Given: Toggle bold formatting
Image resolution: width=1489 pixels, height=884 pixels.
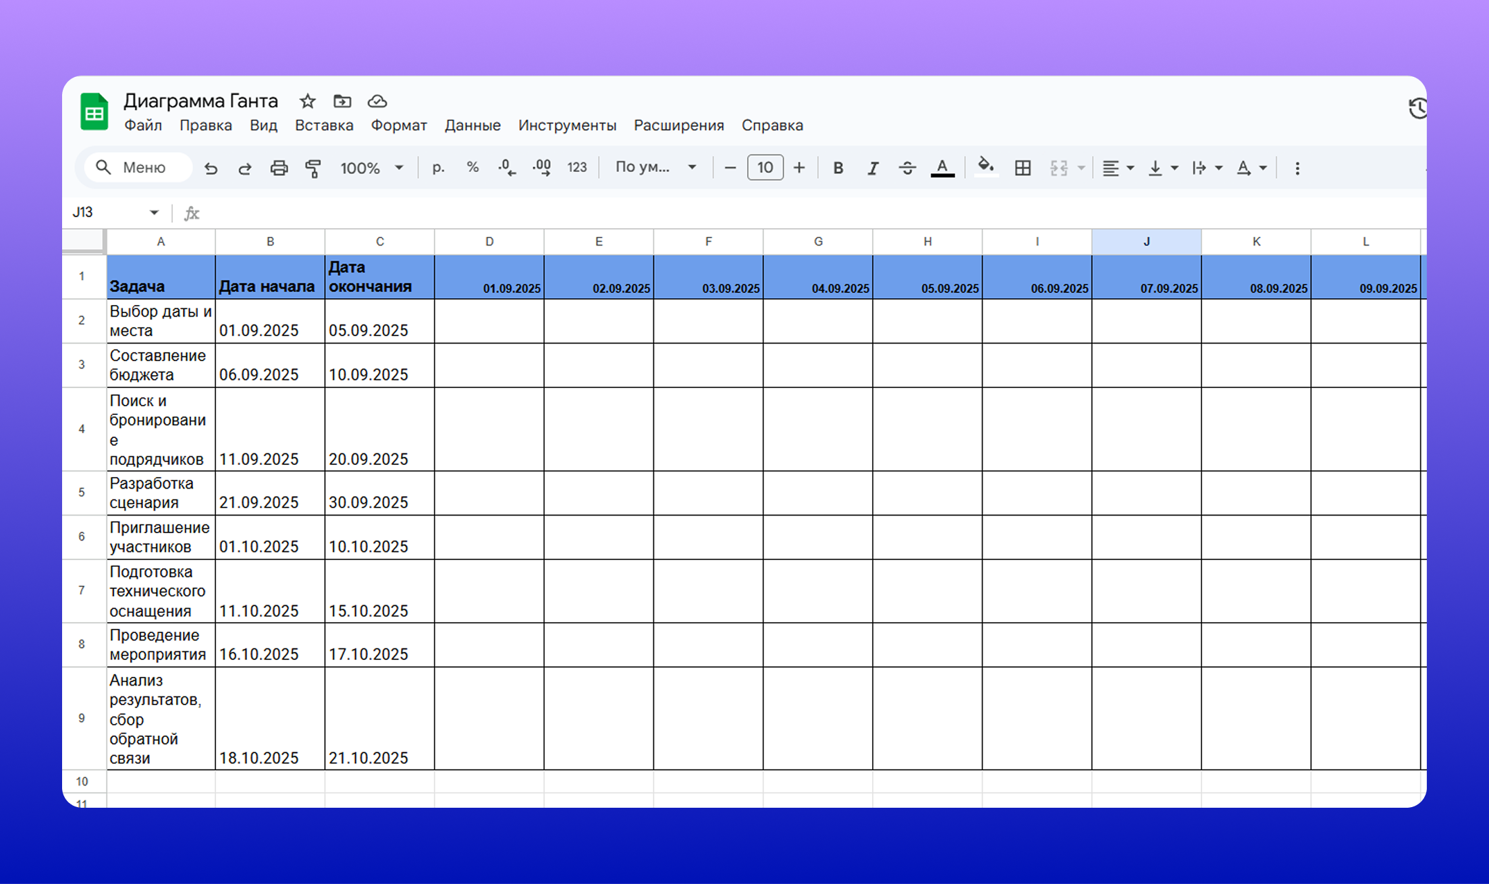Looking at the screenshot, I should pos(838,168).
